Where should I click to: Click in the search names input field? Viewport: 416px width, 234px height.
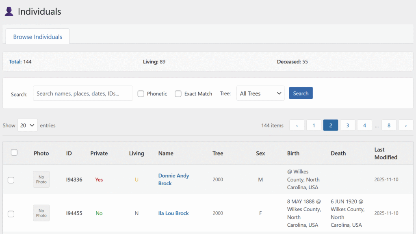pos(83,93)
